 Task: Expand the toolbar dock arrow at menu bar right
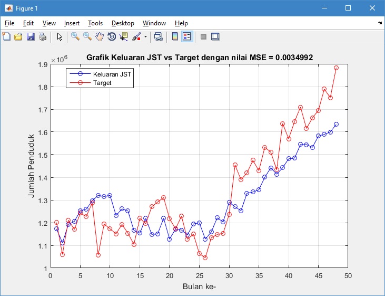click(x=380, y=23)
